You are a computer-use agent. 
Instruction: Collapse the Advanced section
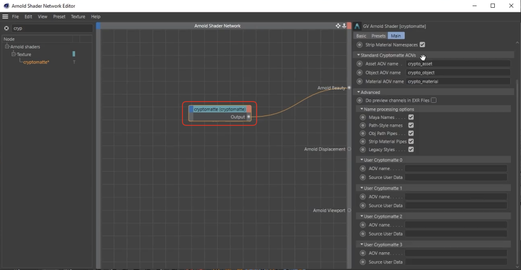pyautogui.click(x=358, y=92)
